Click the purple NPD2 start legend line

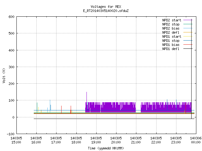188,20
